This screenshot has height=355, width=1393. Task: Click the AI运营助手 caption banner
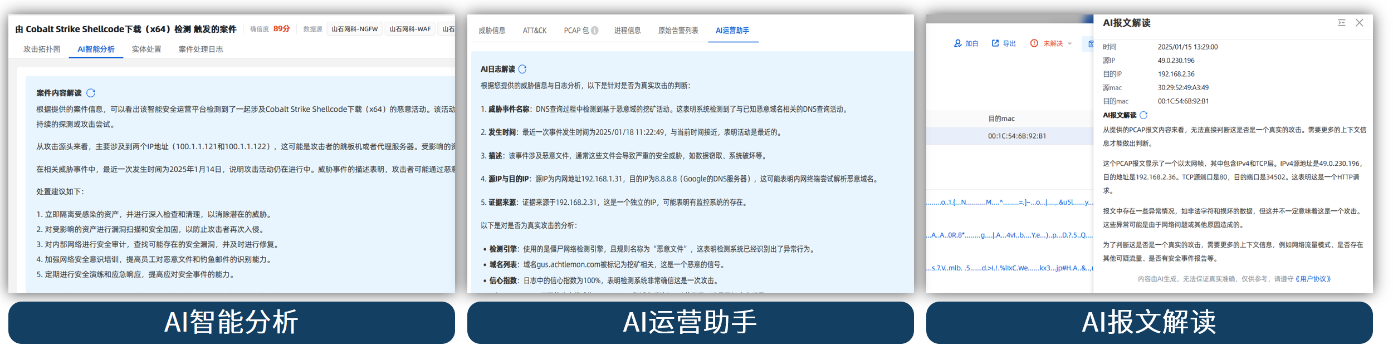[691, 323]
